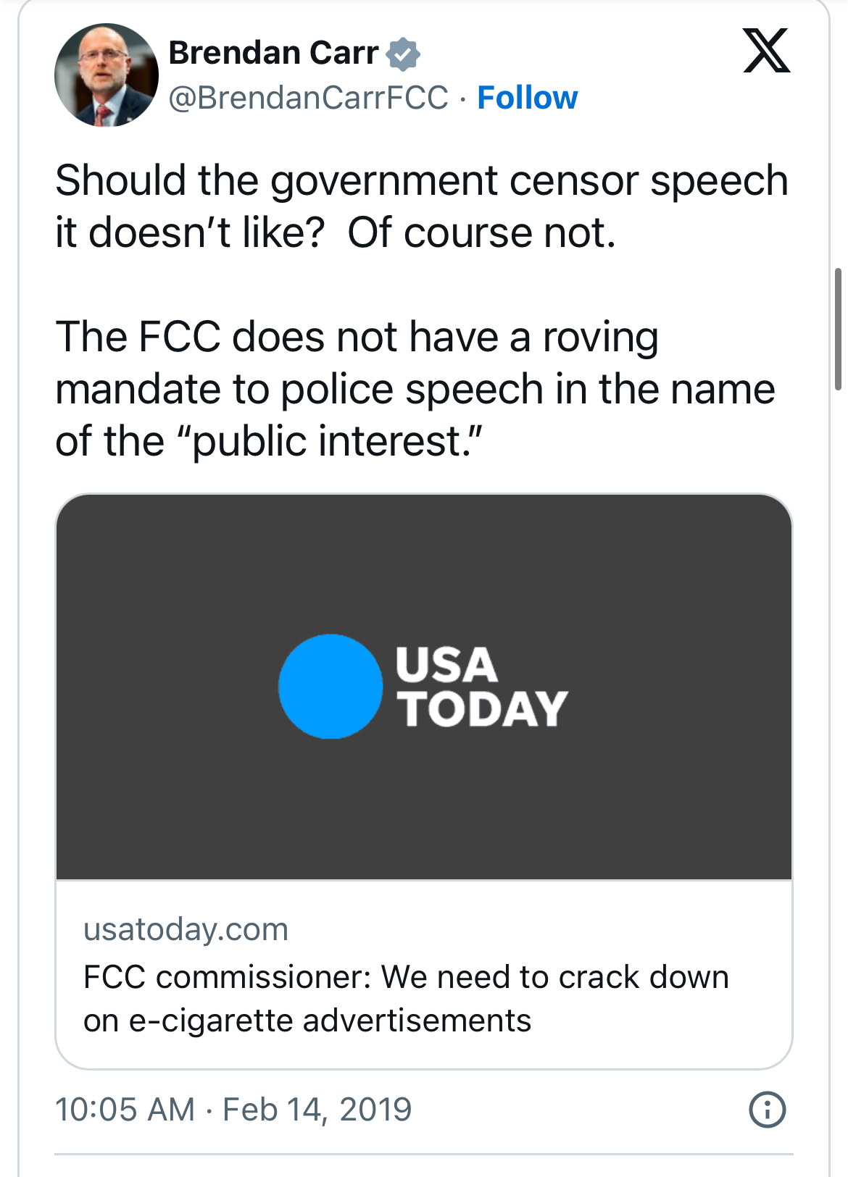The width and height of the screenshot is (848, 1177).
Task: Click the "Should the government censor speech" line
Action: pyautogui.click(x=421, y=180)
